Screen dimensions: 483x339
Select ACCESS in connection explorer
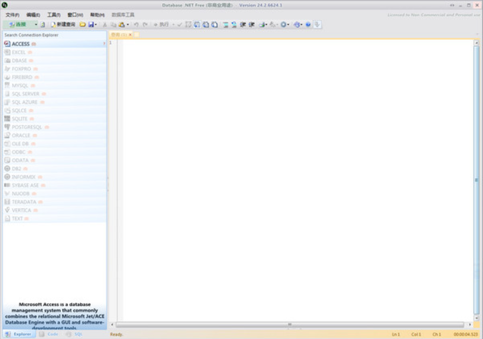point(54,44)
